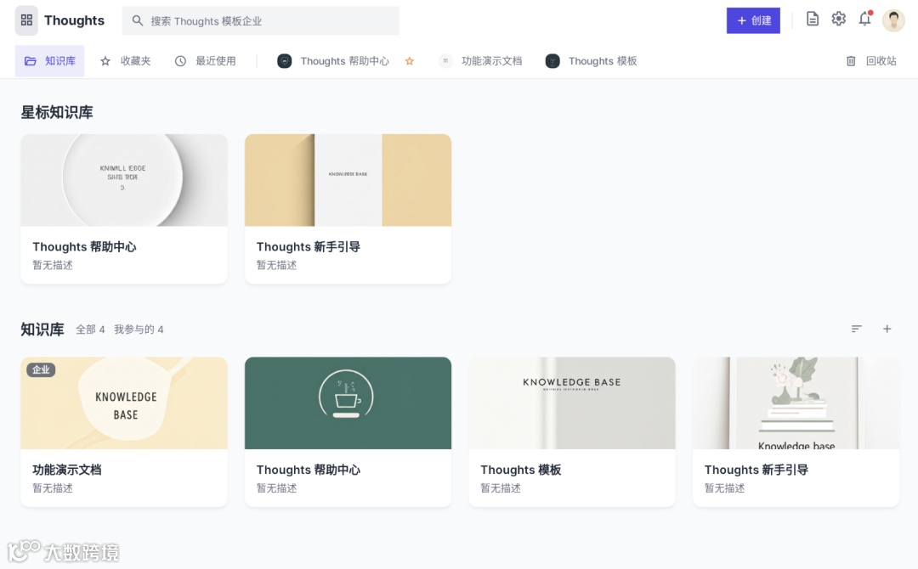The width and height of the screenshot is (918, 569).
Task: Click 暂无描述 under 功能演示文档
Action: click(53, 488)
